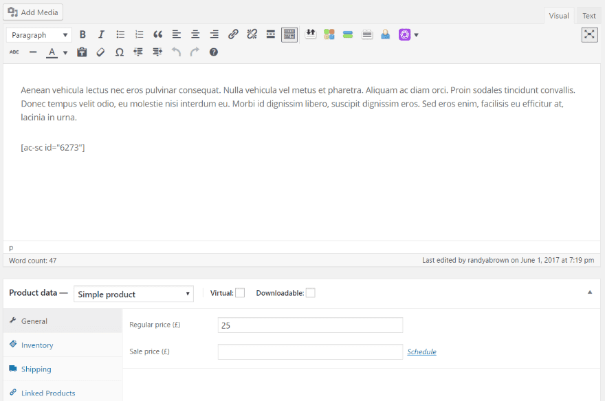Open the Inventory product data tab

pyautogui.click(x=37, y=345)
